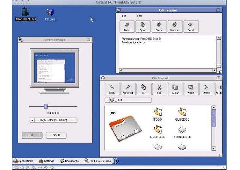Image resolution: width=240 pixels, height=170 pixels.
Task: Click the Edit horizontal scroll right arrow
Action: tap(214, 70)
